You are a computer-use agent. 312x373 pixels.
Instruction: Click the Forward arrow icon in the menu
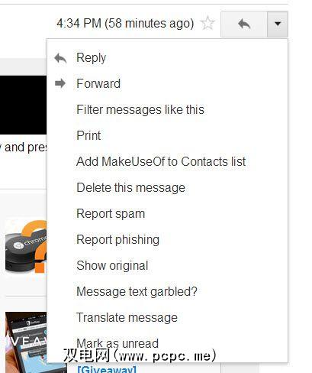[x=60, y=83]
